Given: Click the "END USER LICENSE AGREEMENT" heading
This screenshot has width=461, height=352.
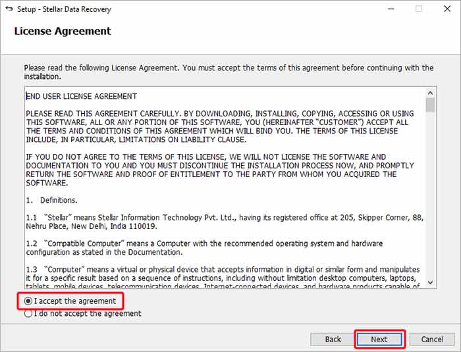Looking at the screenshot, I should click(82, 96).
